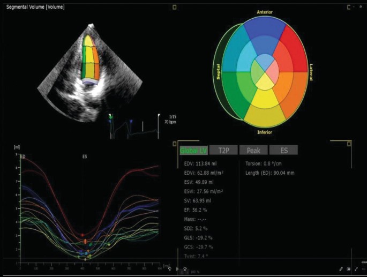Select the pale blue apical anterior segment
This screenshot has height=277, width=367.
click(x=265, y=61)
